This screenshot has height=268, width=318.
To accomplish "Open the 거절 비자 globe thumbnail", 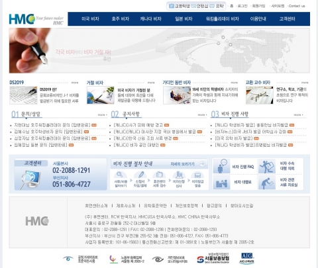I will [101, 95].
